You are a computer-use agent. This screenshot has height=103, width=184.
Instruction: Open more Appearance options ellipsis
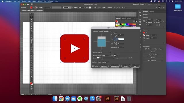click(164, 43)
